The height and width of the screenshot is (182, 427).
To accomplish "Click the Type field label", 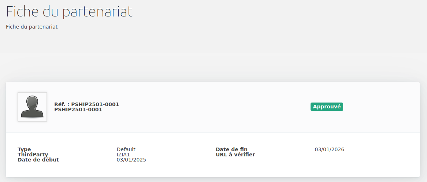I will click(x=24, y=149).
